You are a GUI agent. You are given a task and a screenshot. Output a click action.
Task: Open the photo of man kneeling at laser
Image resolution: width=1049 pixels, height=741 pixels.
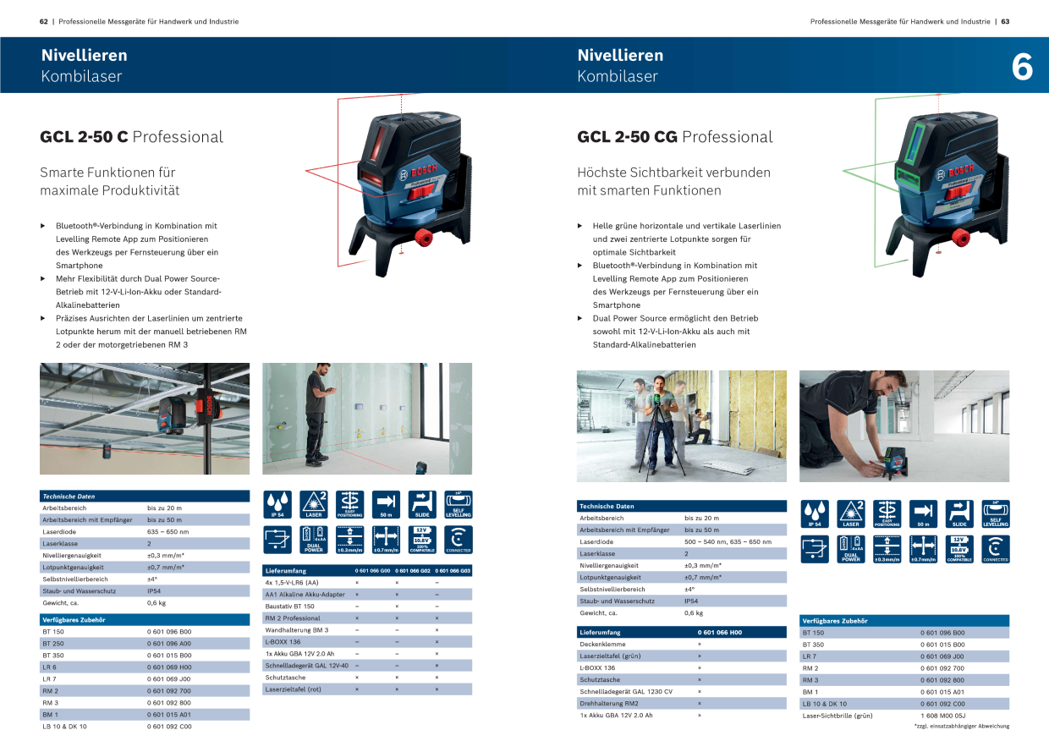(x=904, y=426)
